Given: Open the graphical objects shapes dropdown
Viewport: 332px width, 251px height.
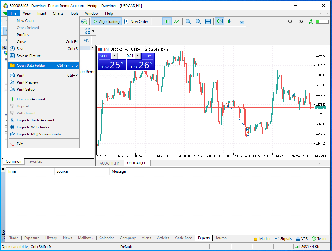Looking at the screenshot, I should click(x=93, y=31).
